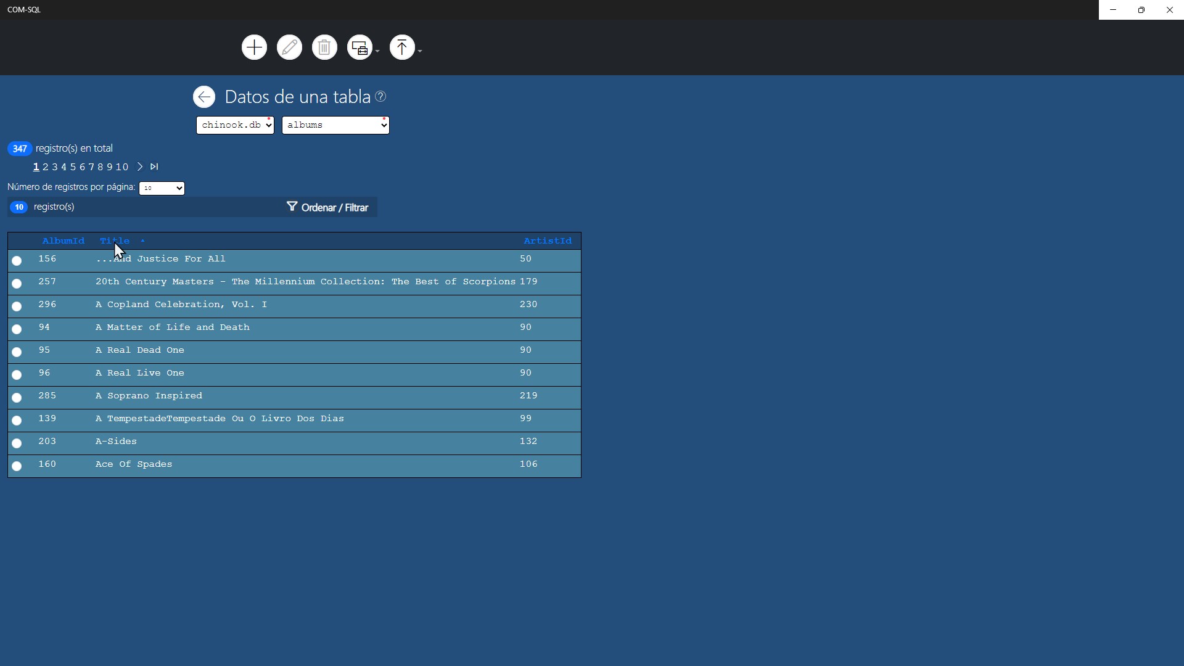Click the trash delete record icon

324,47
